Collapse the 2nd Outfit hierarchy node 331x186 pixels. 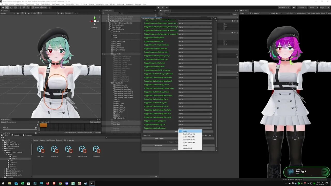point(111,54)
